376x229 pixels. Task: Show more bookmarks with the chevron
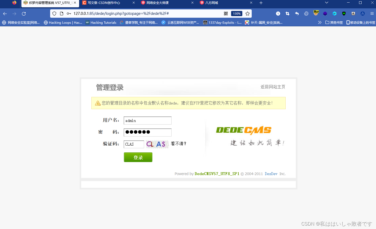pos(320,22)
